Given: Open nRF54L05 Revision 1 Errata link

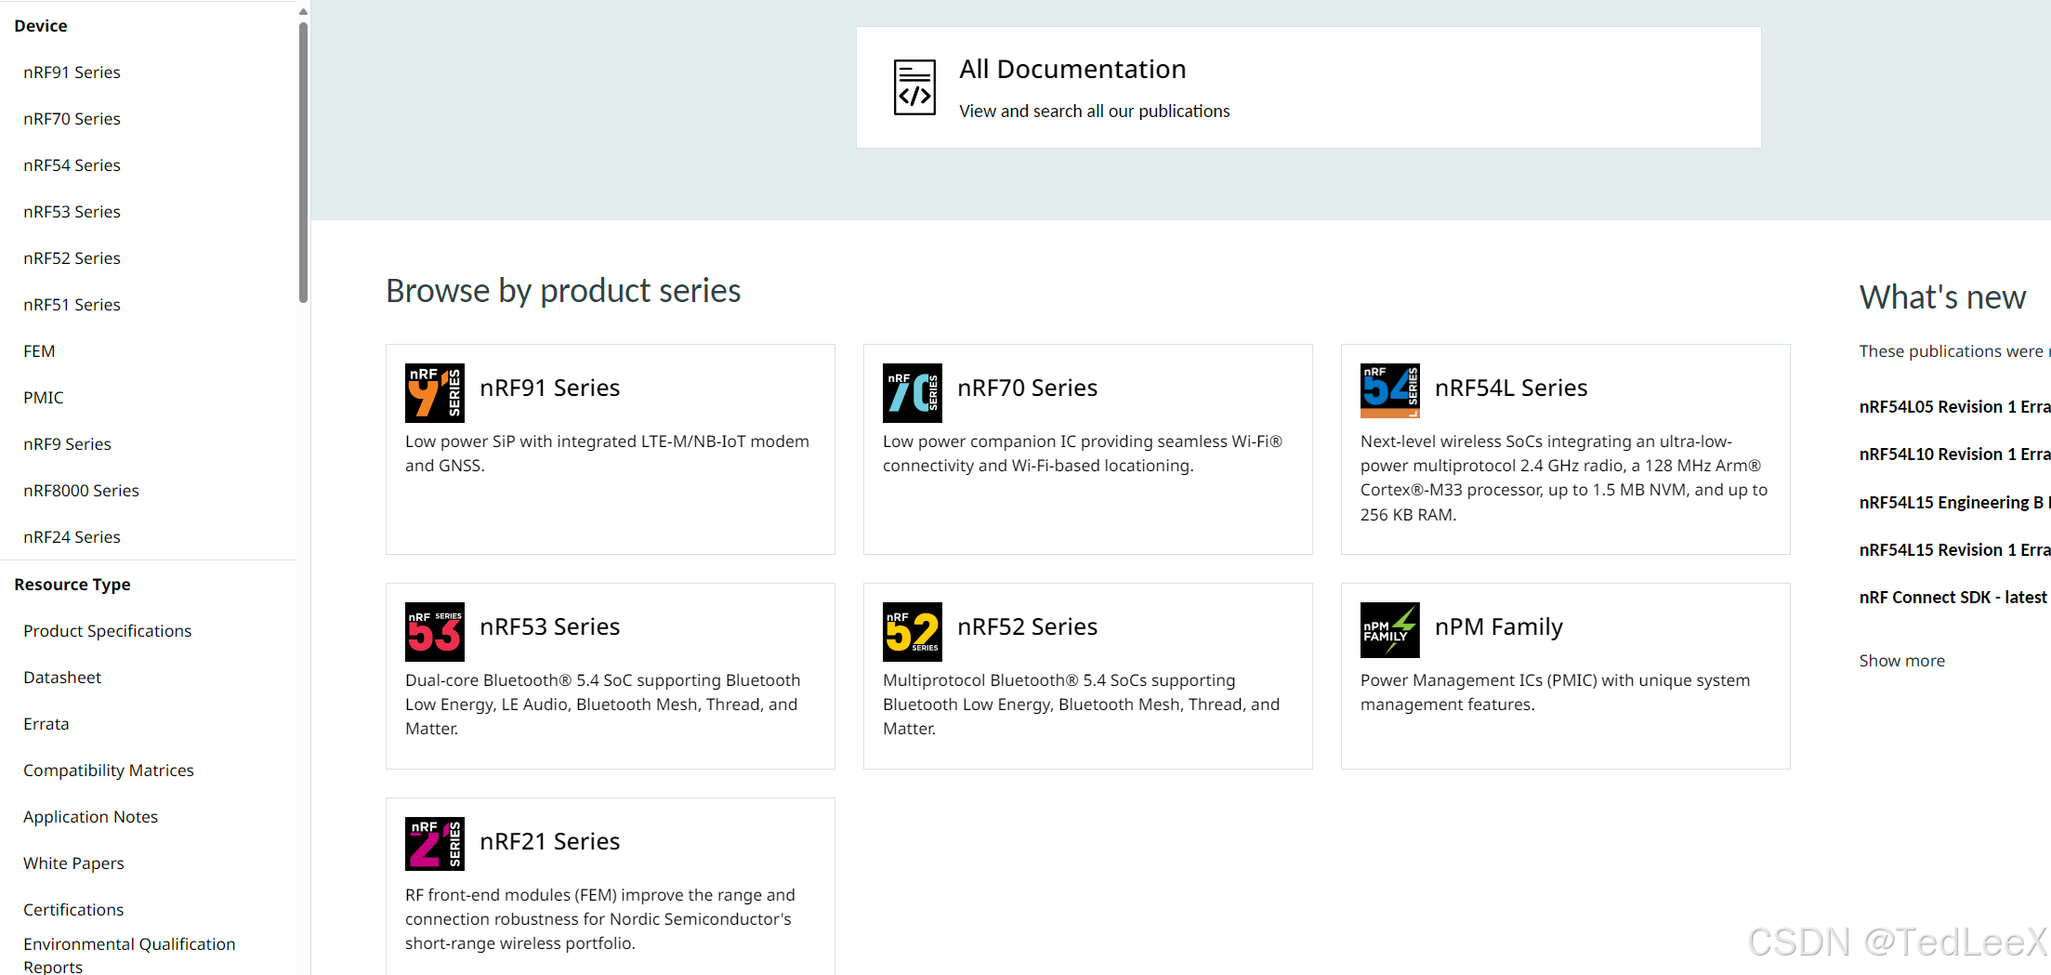Looking at the screenshot, I should pyautogui.click(x=1954, y=406).
